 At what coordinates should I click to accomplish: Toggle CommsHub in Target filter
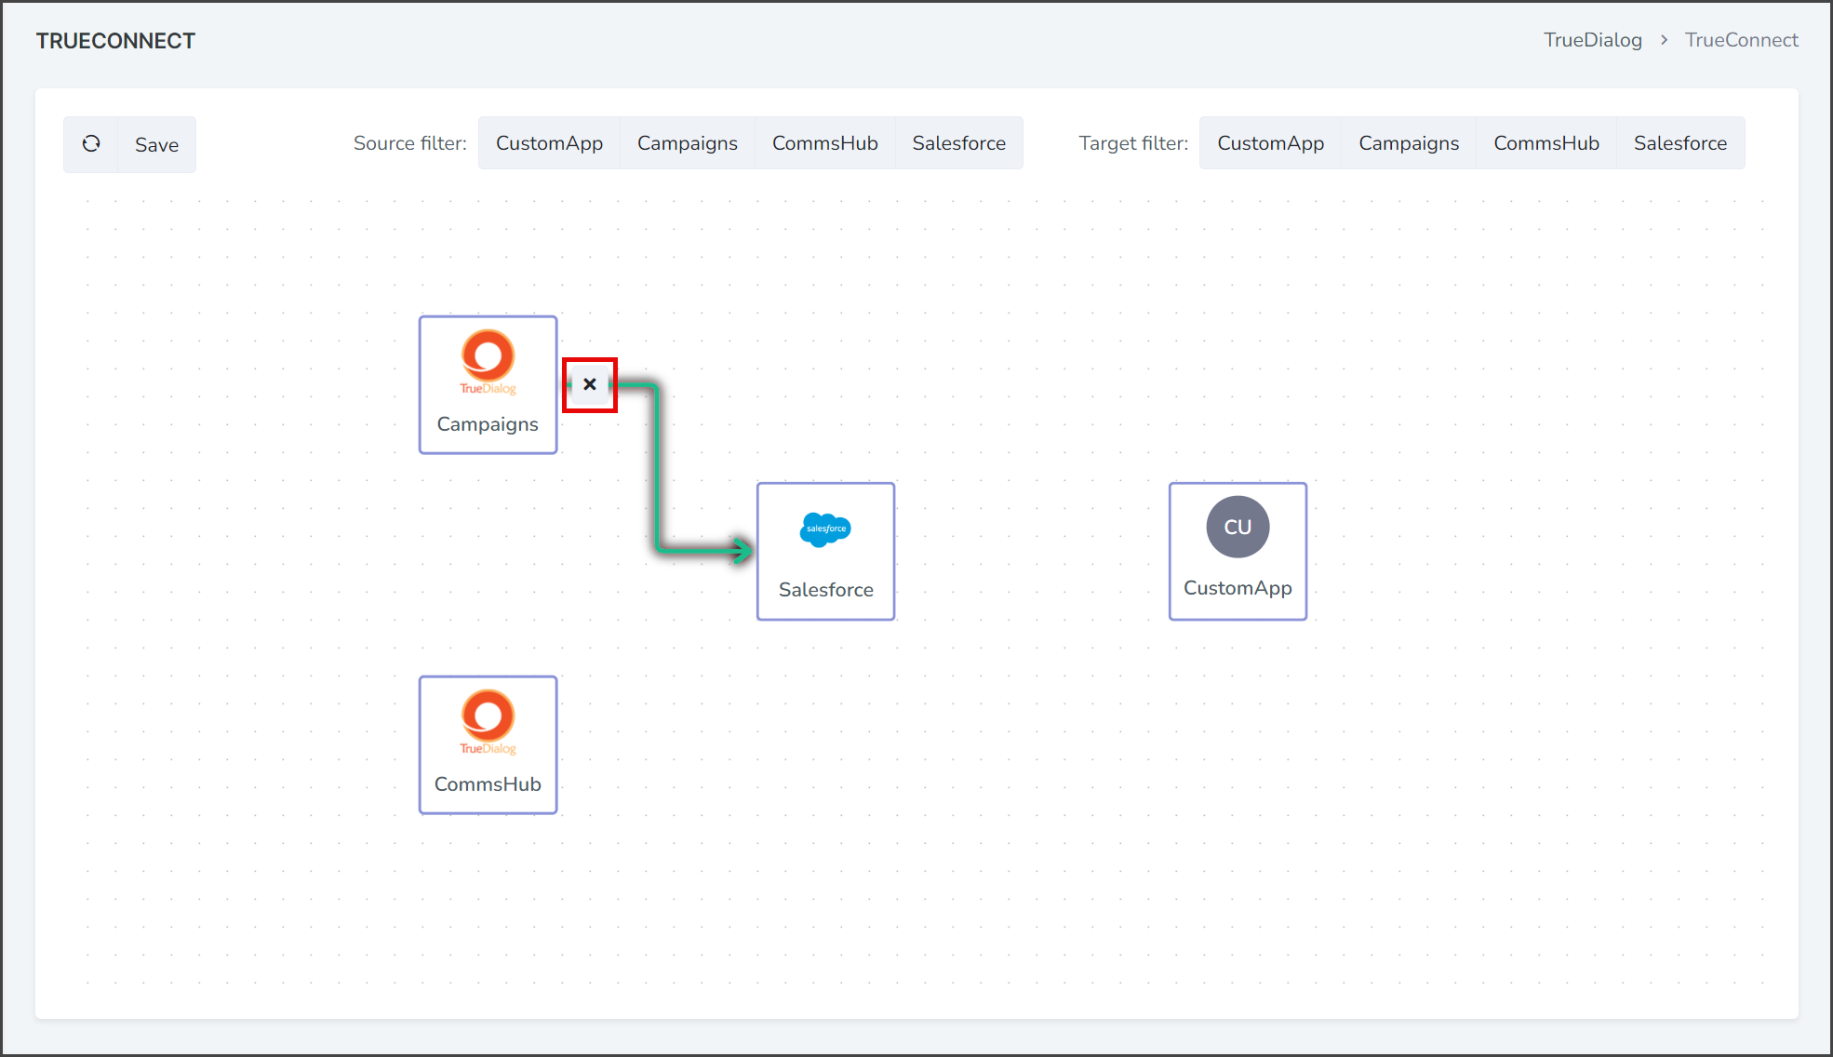pyautogui.click(x=1546, y=143)
